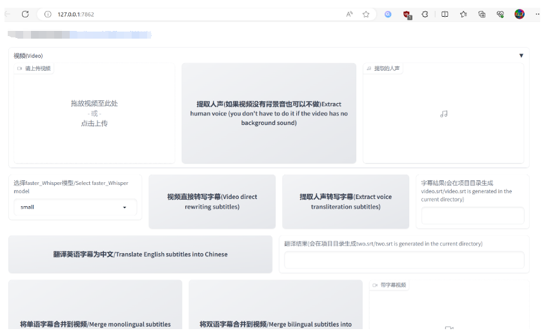The width and height of the screenshot is (546, 333).
Task: Click the translation result two.srt text field
Action: 404,260
